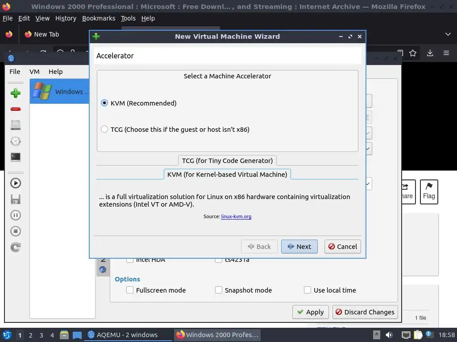Open the hard disk manager icon in AQEMU sidebar
The height and width of the screenshot is (342, 457).
coord(16,125)
